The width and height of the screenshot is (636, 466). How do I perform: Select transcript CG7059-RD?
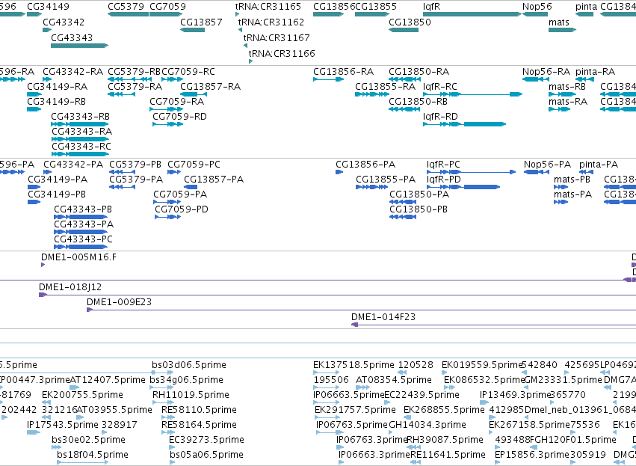(168, 124)
